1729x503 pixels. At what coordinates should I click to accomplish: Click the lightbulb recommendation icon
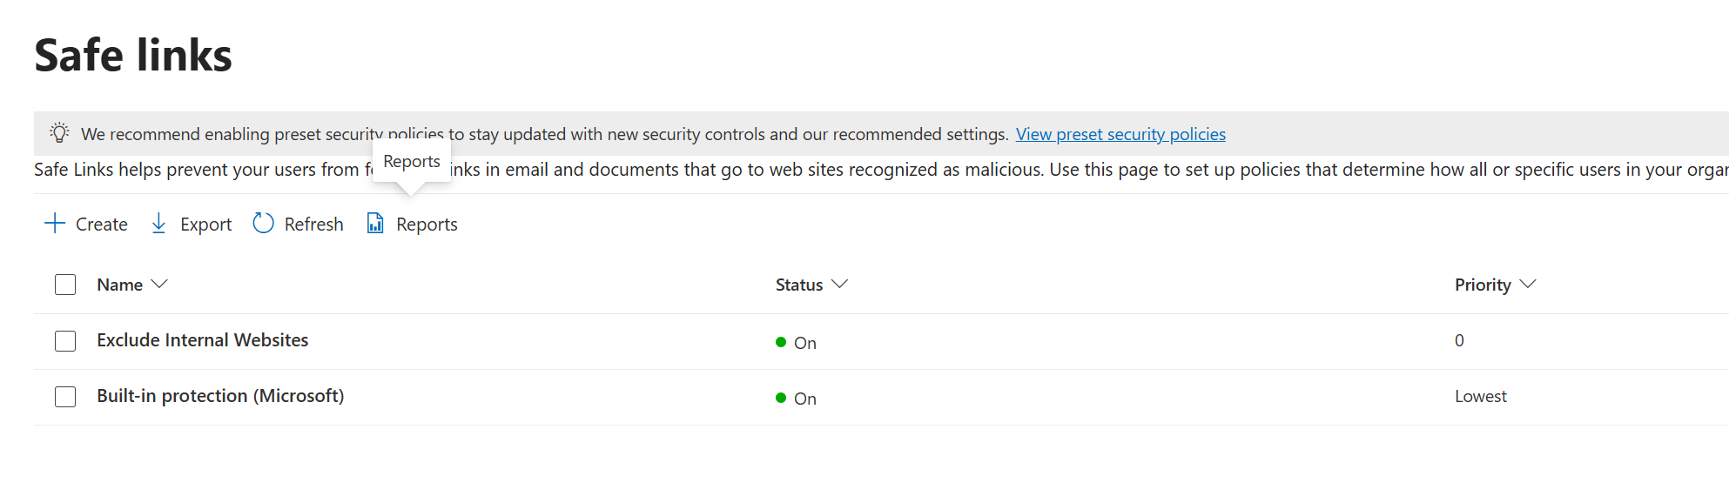coord(59,132)
